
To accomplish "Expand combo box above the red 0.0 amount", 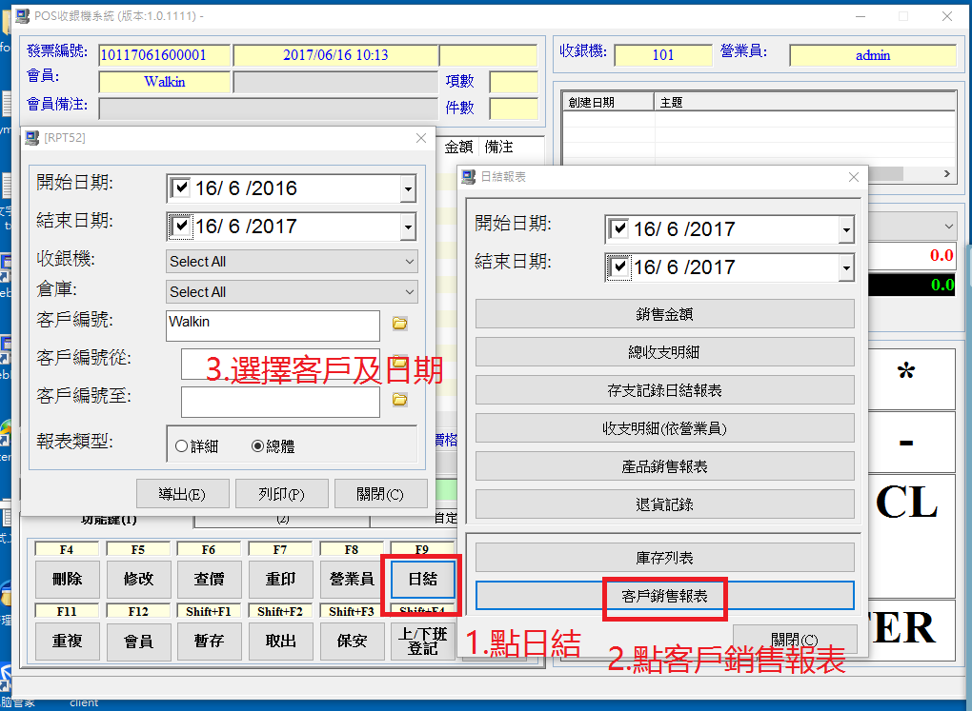I will pos(948,227).
